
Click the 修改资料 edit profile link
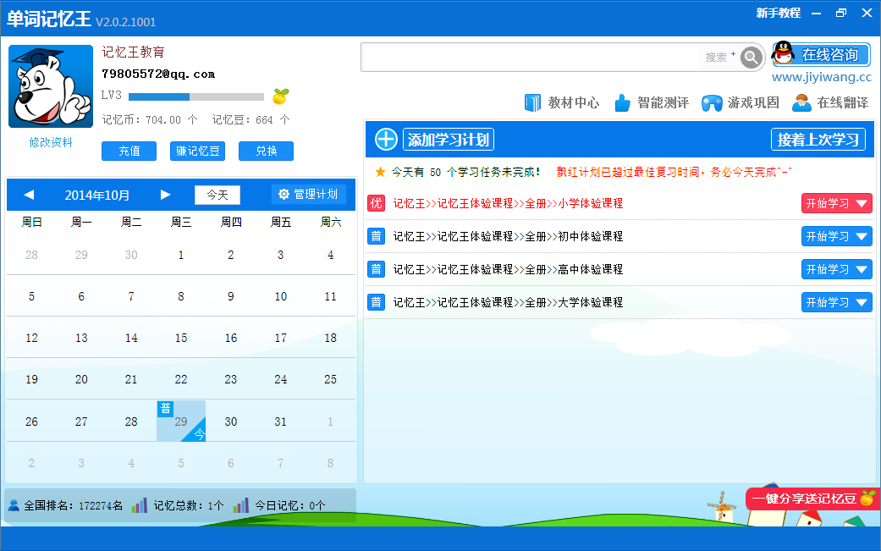coord(51,143)
